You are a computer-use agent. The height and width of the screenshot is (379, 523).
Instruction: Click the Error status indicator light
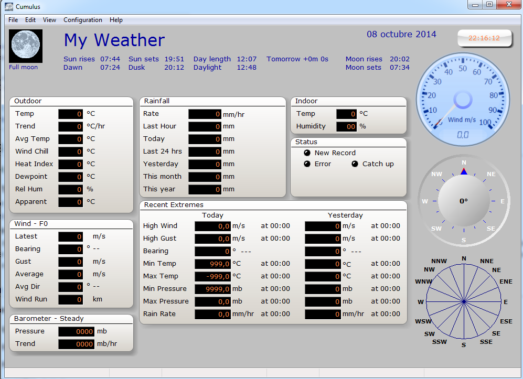coord(307,164)
